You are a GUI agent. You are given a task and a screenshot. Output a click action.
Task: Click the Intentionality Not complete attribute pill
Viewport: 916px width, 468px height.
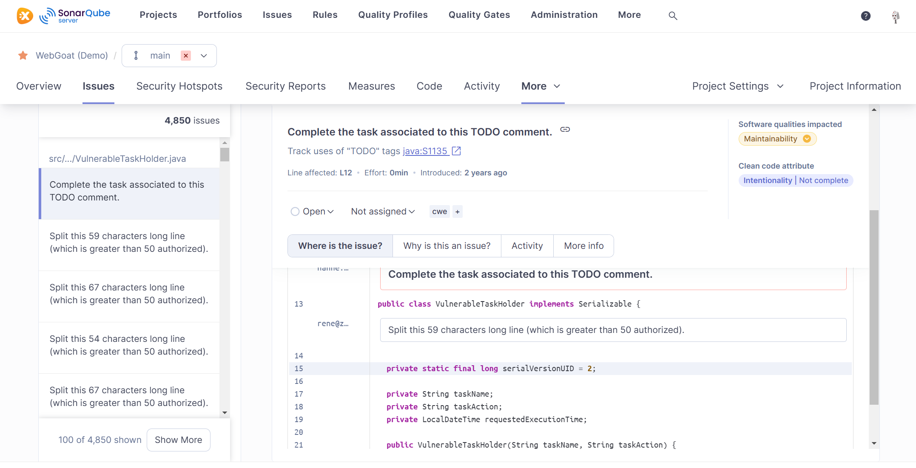tap(796, 180)
